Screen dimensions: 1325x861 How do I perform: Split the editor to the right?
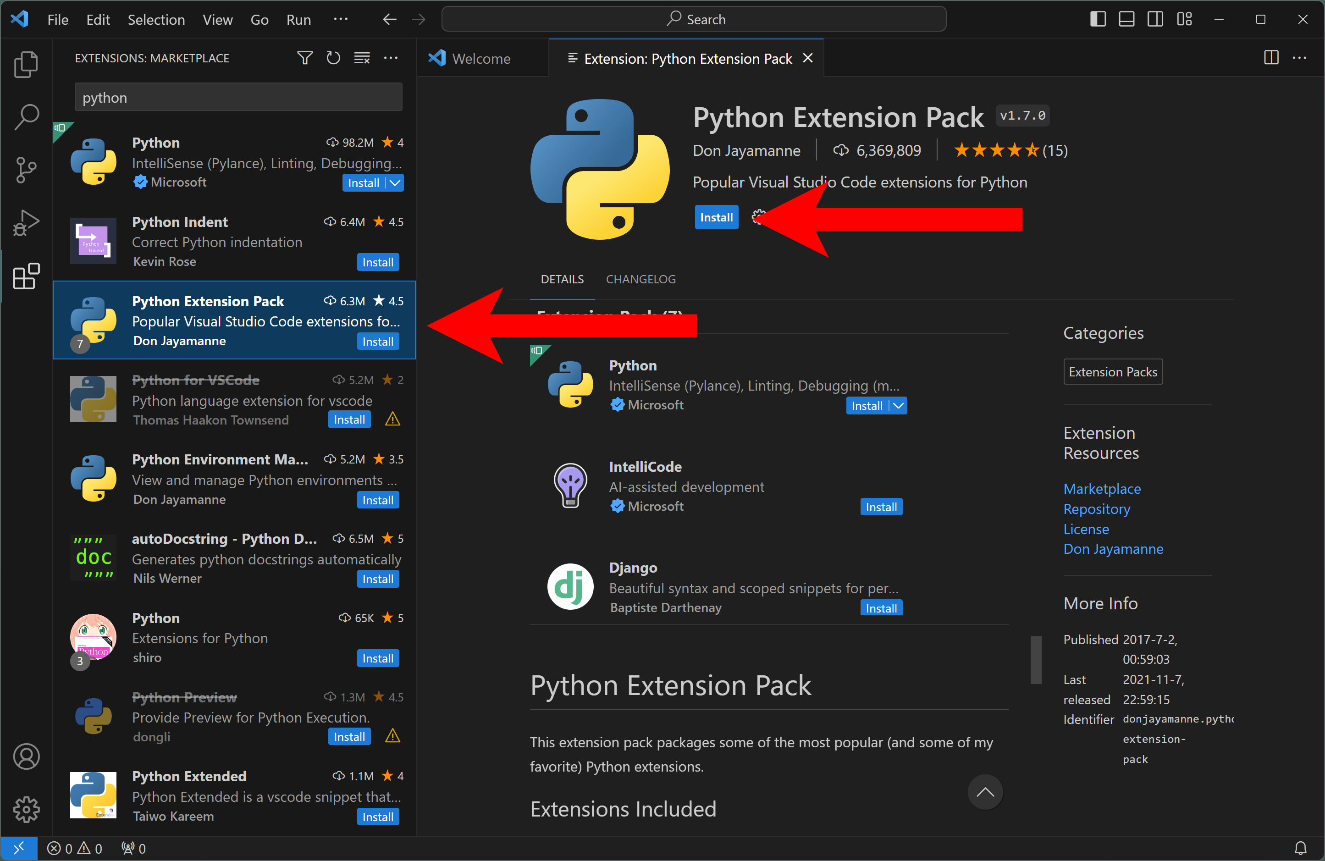1271,58
